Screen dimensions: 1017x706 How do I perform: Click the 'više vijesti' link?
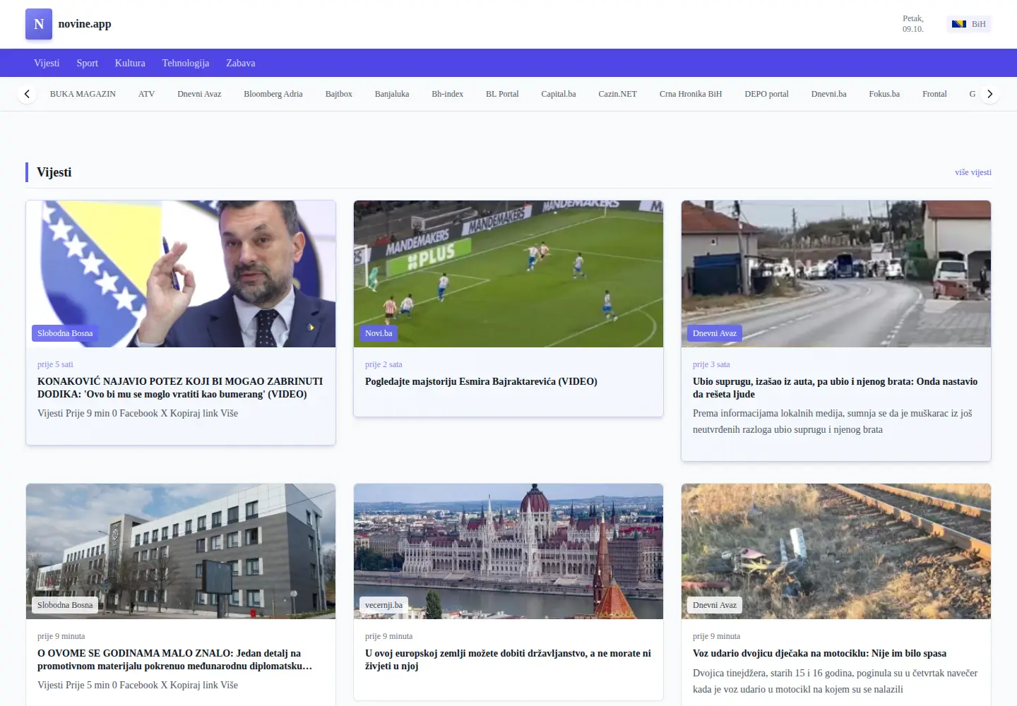point(973,172)
